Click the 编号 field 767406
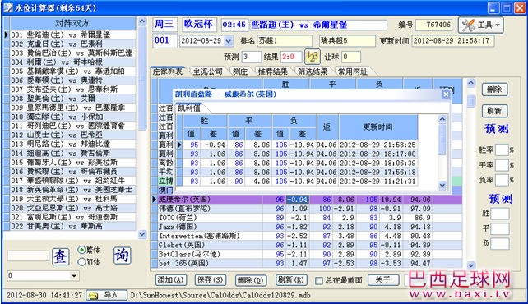Screen dimensions: 528x304 [x=434, y=25]
